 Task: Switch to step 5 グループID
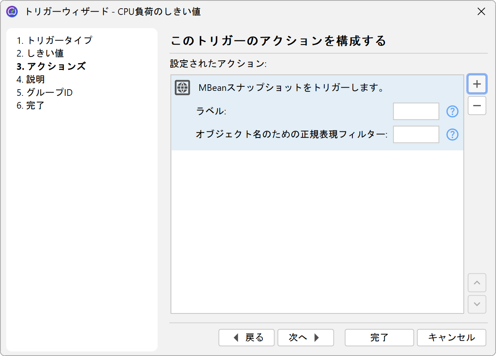coord(45,93)
